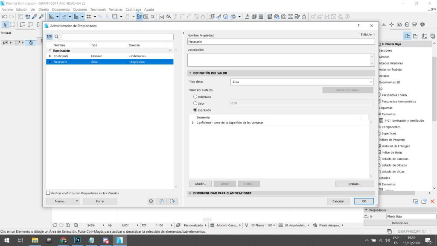Select the Indefinido radio option
Screen dimensions: 437x246
click(x=195, y=97)
